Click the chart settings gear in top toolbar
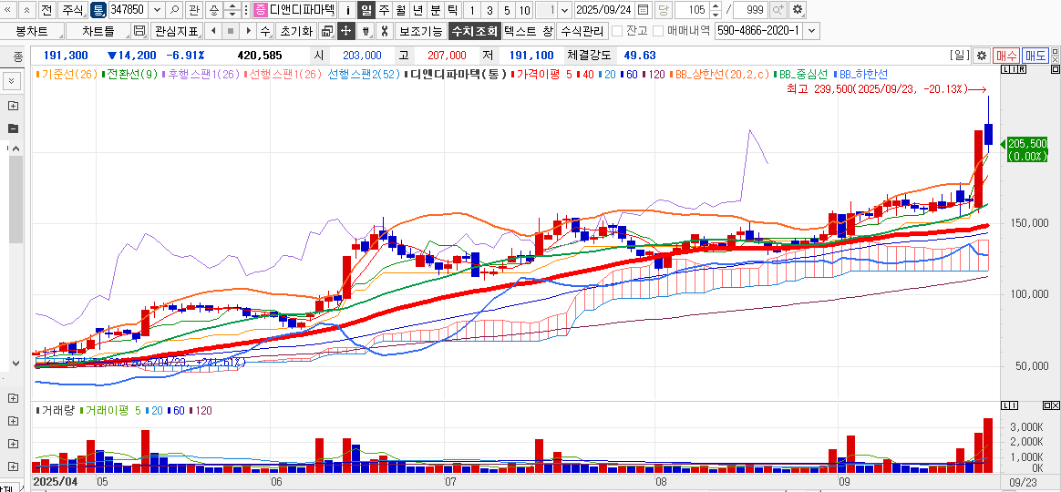Viewport: 1061px width, 492px height. [798, 10]
